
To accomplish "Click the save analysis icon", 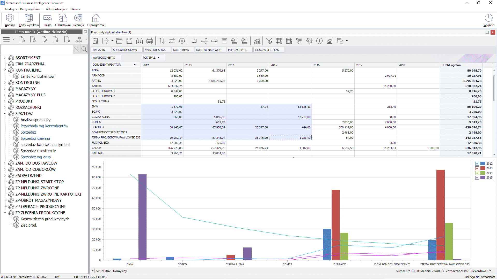I will [x=129, y=41].
